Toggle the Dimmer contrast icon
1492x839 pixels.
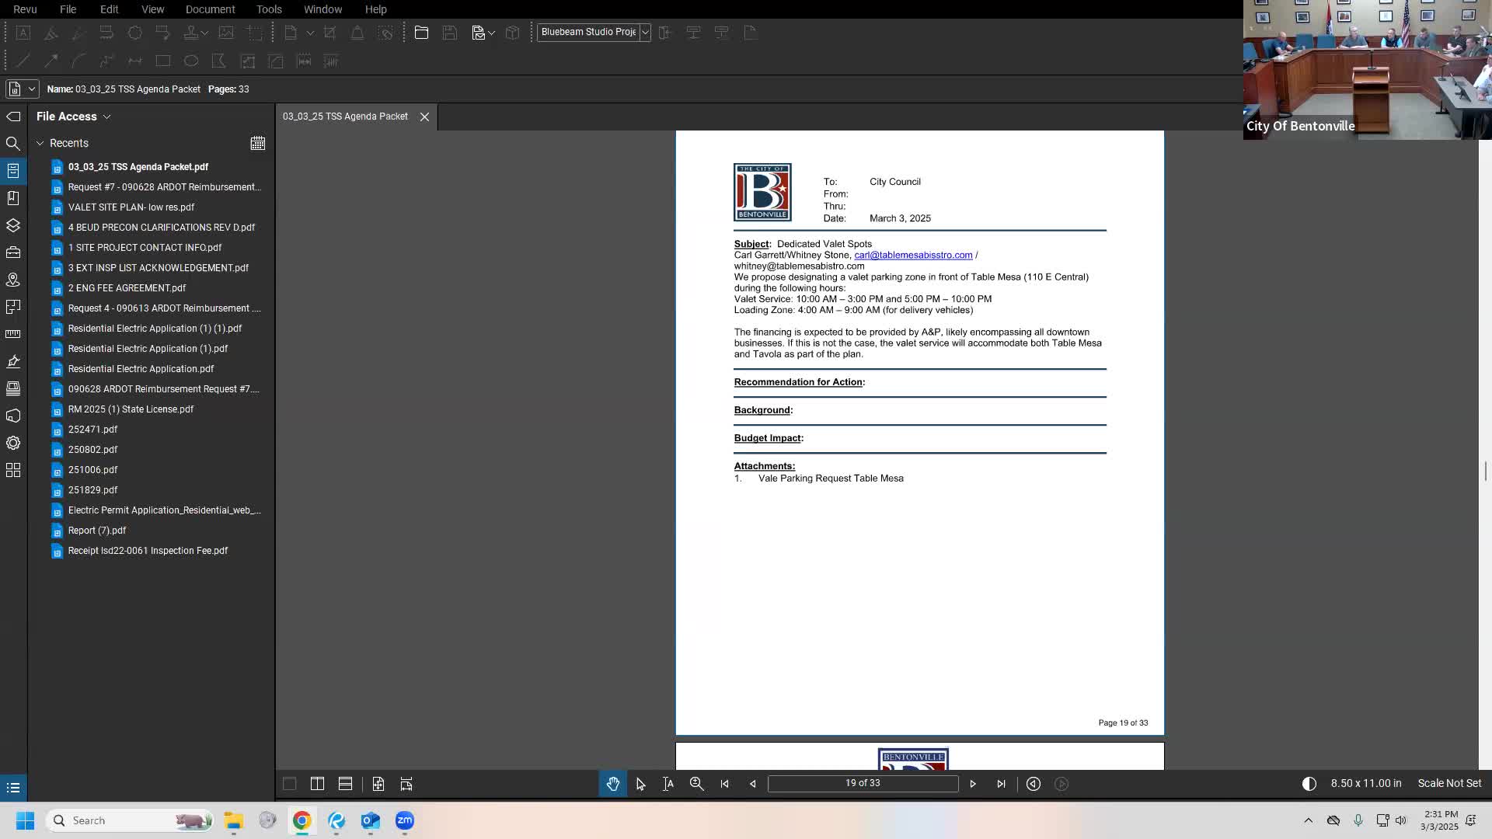tap(1309, 784)
